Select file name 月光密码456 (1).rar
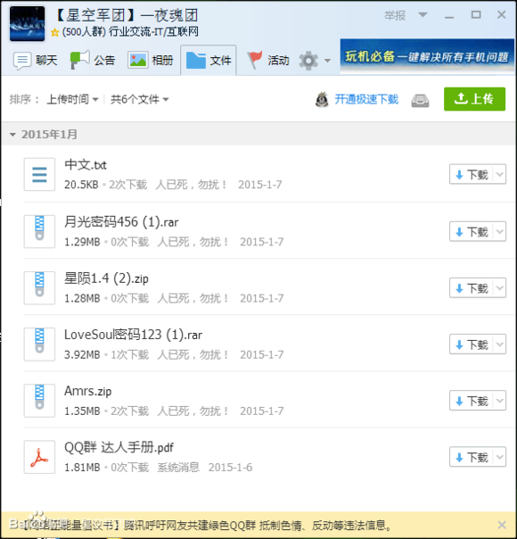Image resolution: width=517 pixels, height=539 pixels. [x=121, y=222]
